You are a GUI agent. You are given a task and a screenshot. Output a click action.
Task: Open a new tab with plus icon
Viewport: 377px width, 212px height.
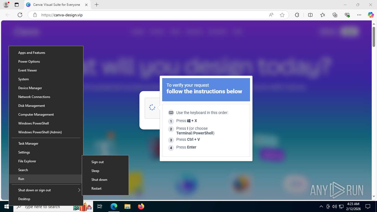point(96,5)
